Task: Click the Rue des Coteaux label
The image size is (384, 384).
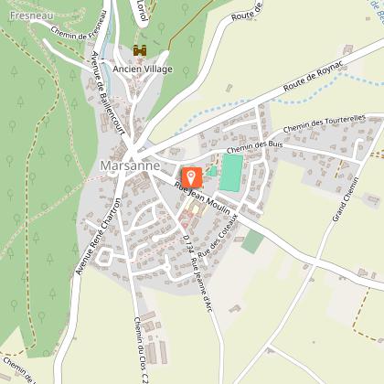Action: pyautogui.click(x=218, y=236)
